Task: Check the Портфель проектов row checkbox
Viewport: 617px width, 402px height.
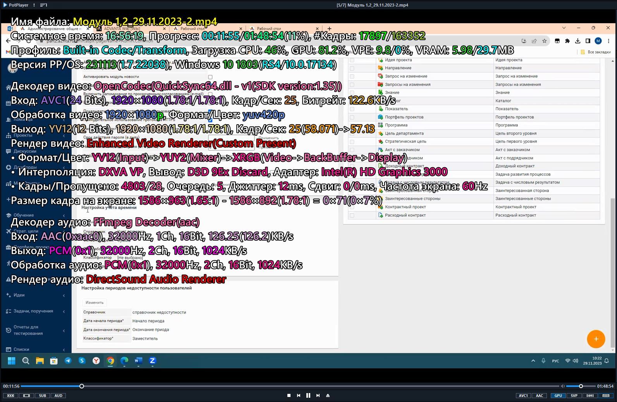Action: click(x=352, y=117)
